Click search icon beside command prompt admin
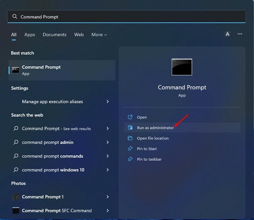This screenshot has width=254, height=220. (x=16, y=142)
